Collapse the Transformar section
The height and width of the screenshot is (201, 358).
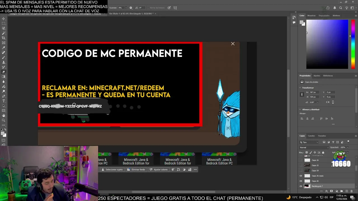click(300, 88)
